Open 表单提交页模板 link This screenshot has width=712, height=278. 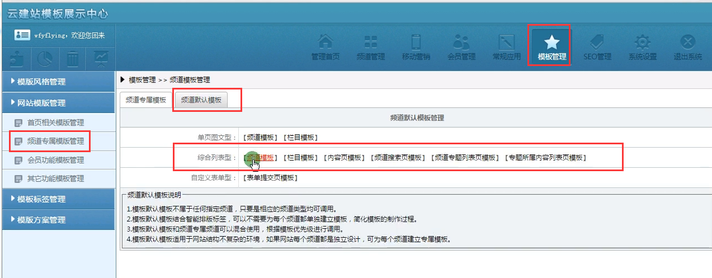click(x=271, y=178)
